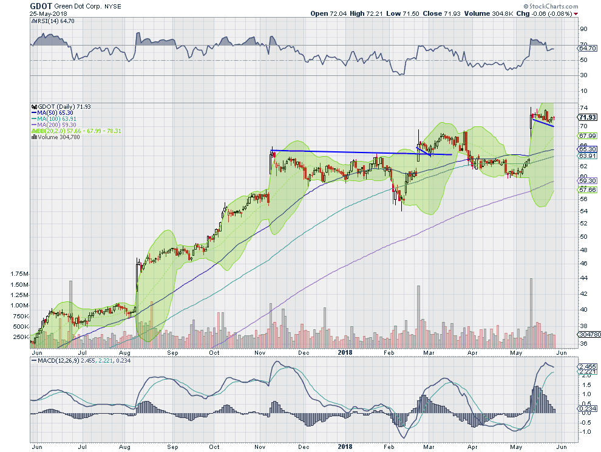Click the 71.93 last price tag
The height and width of the screenshot is (452, 601).
point(587,117)
